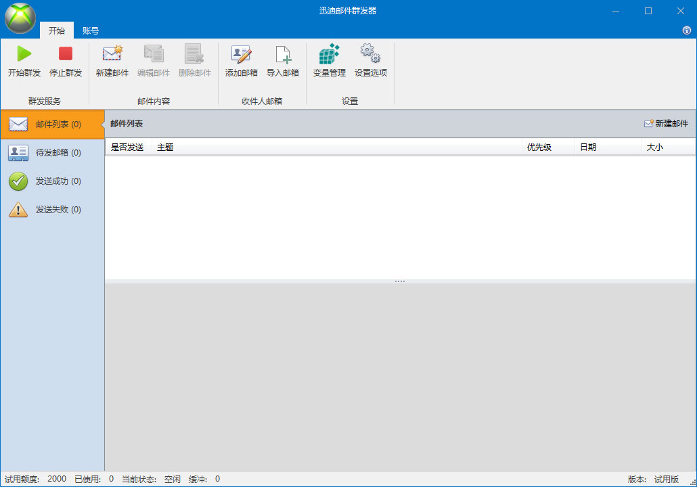The width and height of the screenshot is (697, 487).
Task: Open 变量管理 variable management
Action: (x=328, y=60)
